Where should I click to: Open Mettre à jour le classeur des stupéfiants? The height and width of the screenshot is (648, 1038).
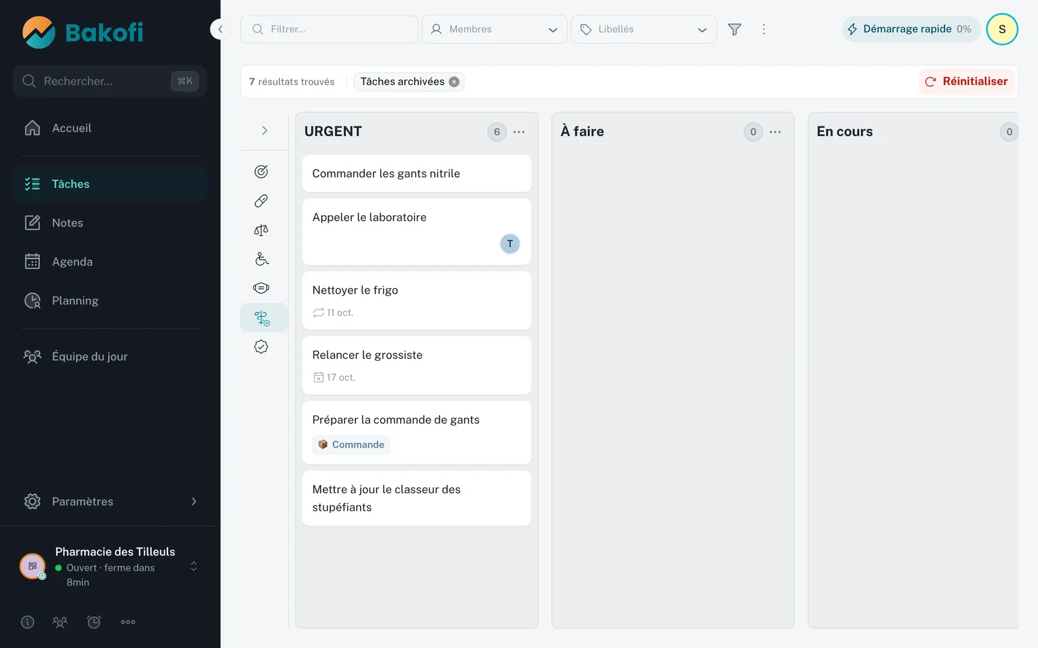(416, 498)
